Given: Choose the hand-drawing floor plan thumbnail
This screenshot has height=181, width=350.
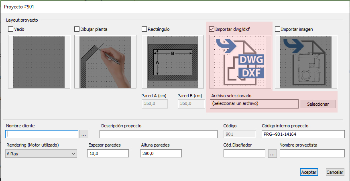Looking at the screenshot, I should [x=105, y=62].
